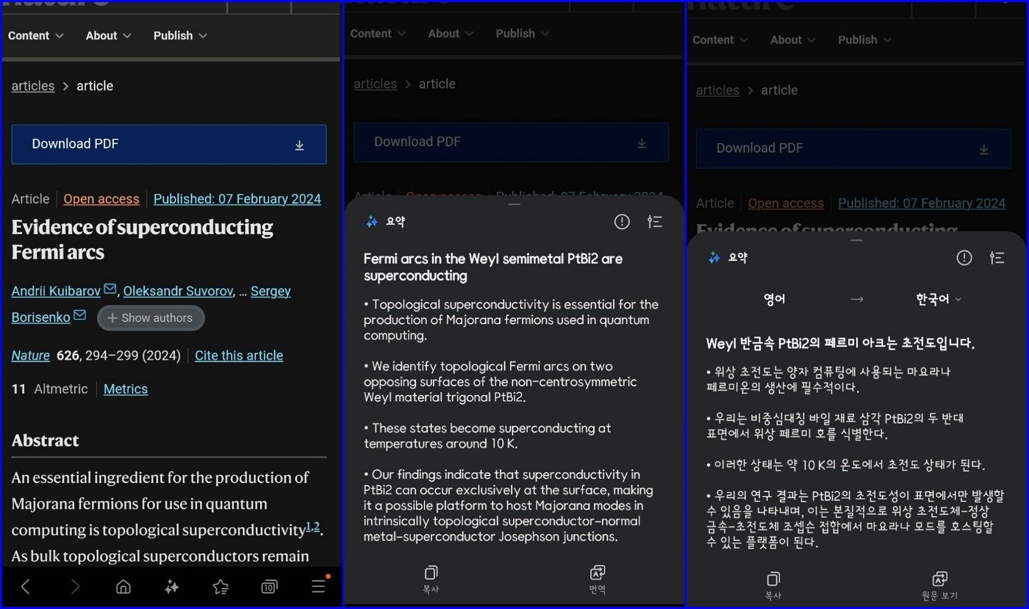Click the Show authors button
The height and width of the screenshot is (609, 1029).
[151, 318]
